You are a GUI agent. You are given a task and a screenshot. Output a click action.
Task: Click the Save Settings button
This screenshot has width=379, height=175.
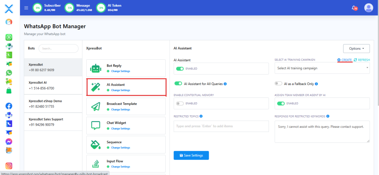[191, 155]
